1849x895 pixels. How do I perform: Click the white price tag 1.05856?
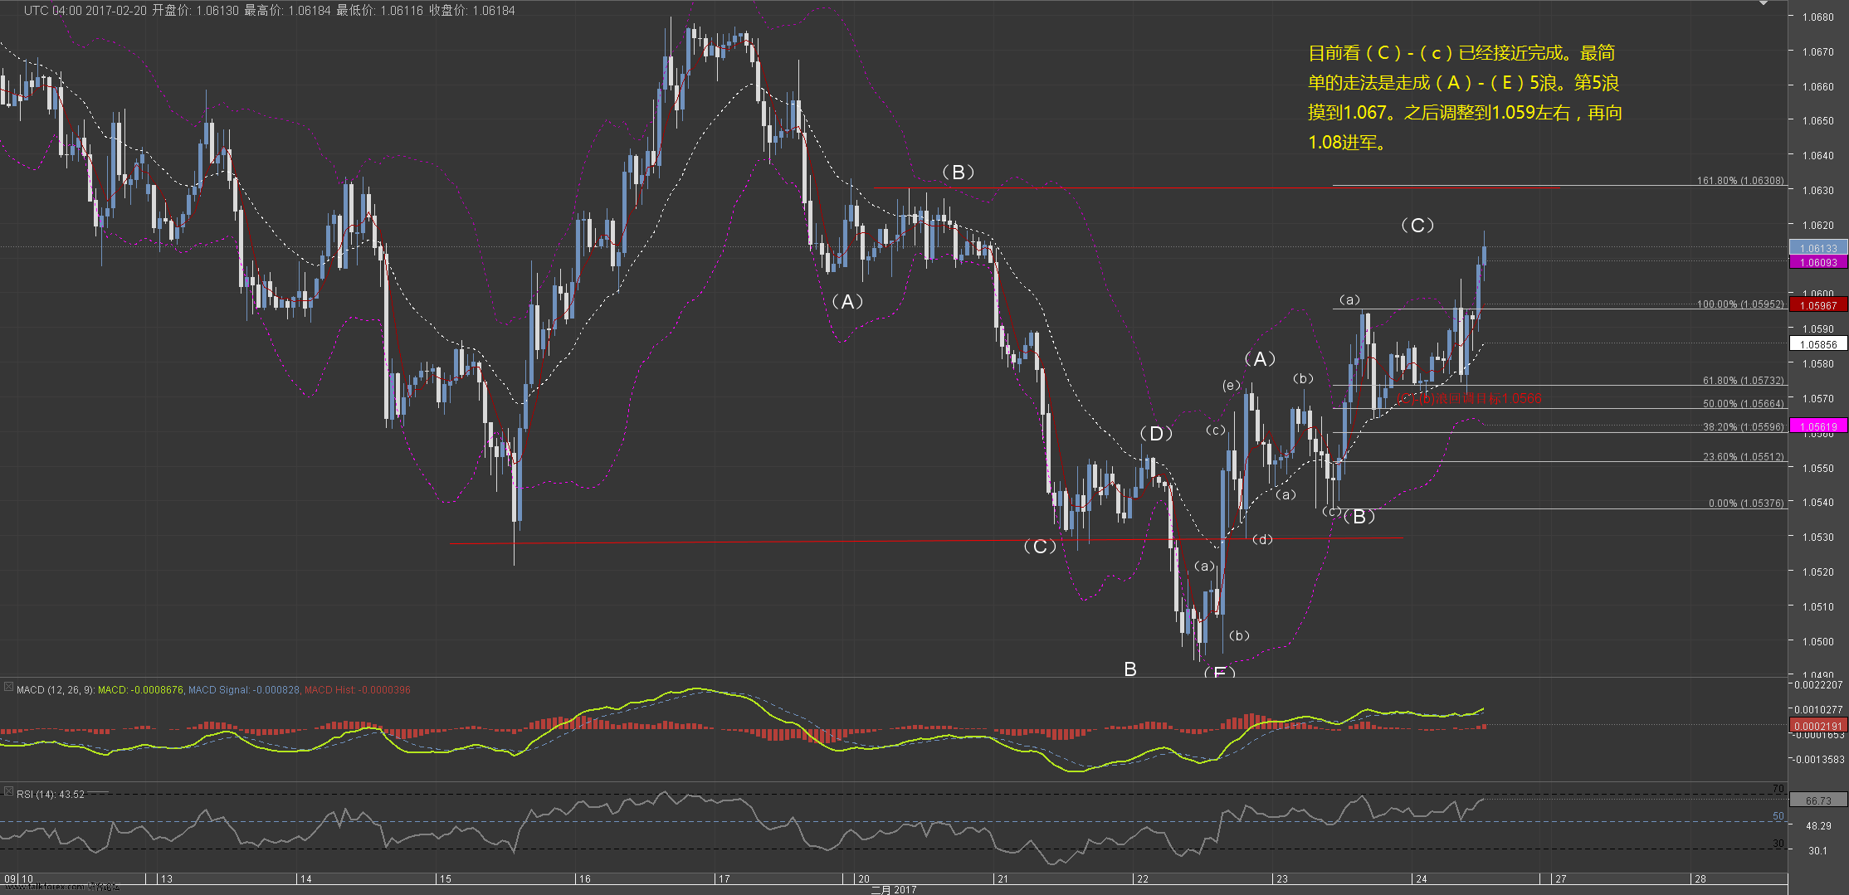tap(1818, 344)
